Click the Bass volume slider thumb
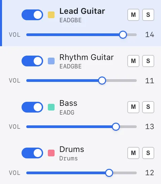 point(116,127)
